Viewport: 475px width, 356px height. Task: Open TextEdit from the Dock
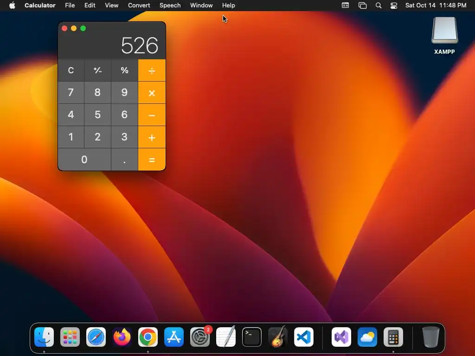point(226,337)
